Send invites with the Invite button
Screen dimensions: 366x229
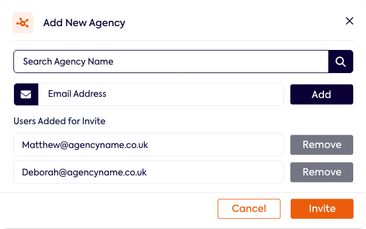click(322, 209)
